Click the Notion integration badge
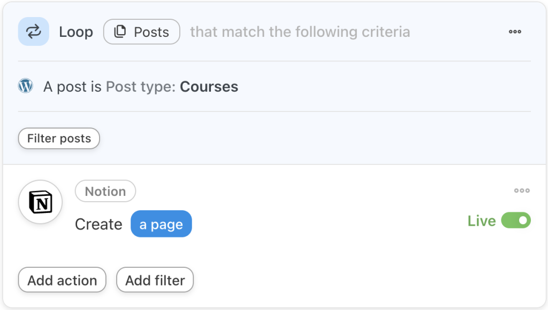 [x=105, y=191]
